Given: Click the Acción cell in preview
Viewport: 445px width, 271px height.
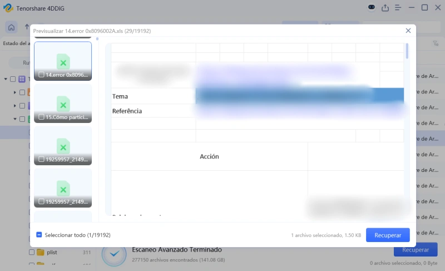Looking at the screenshot, I should pyautogui.click(x=210, y=156).
